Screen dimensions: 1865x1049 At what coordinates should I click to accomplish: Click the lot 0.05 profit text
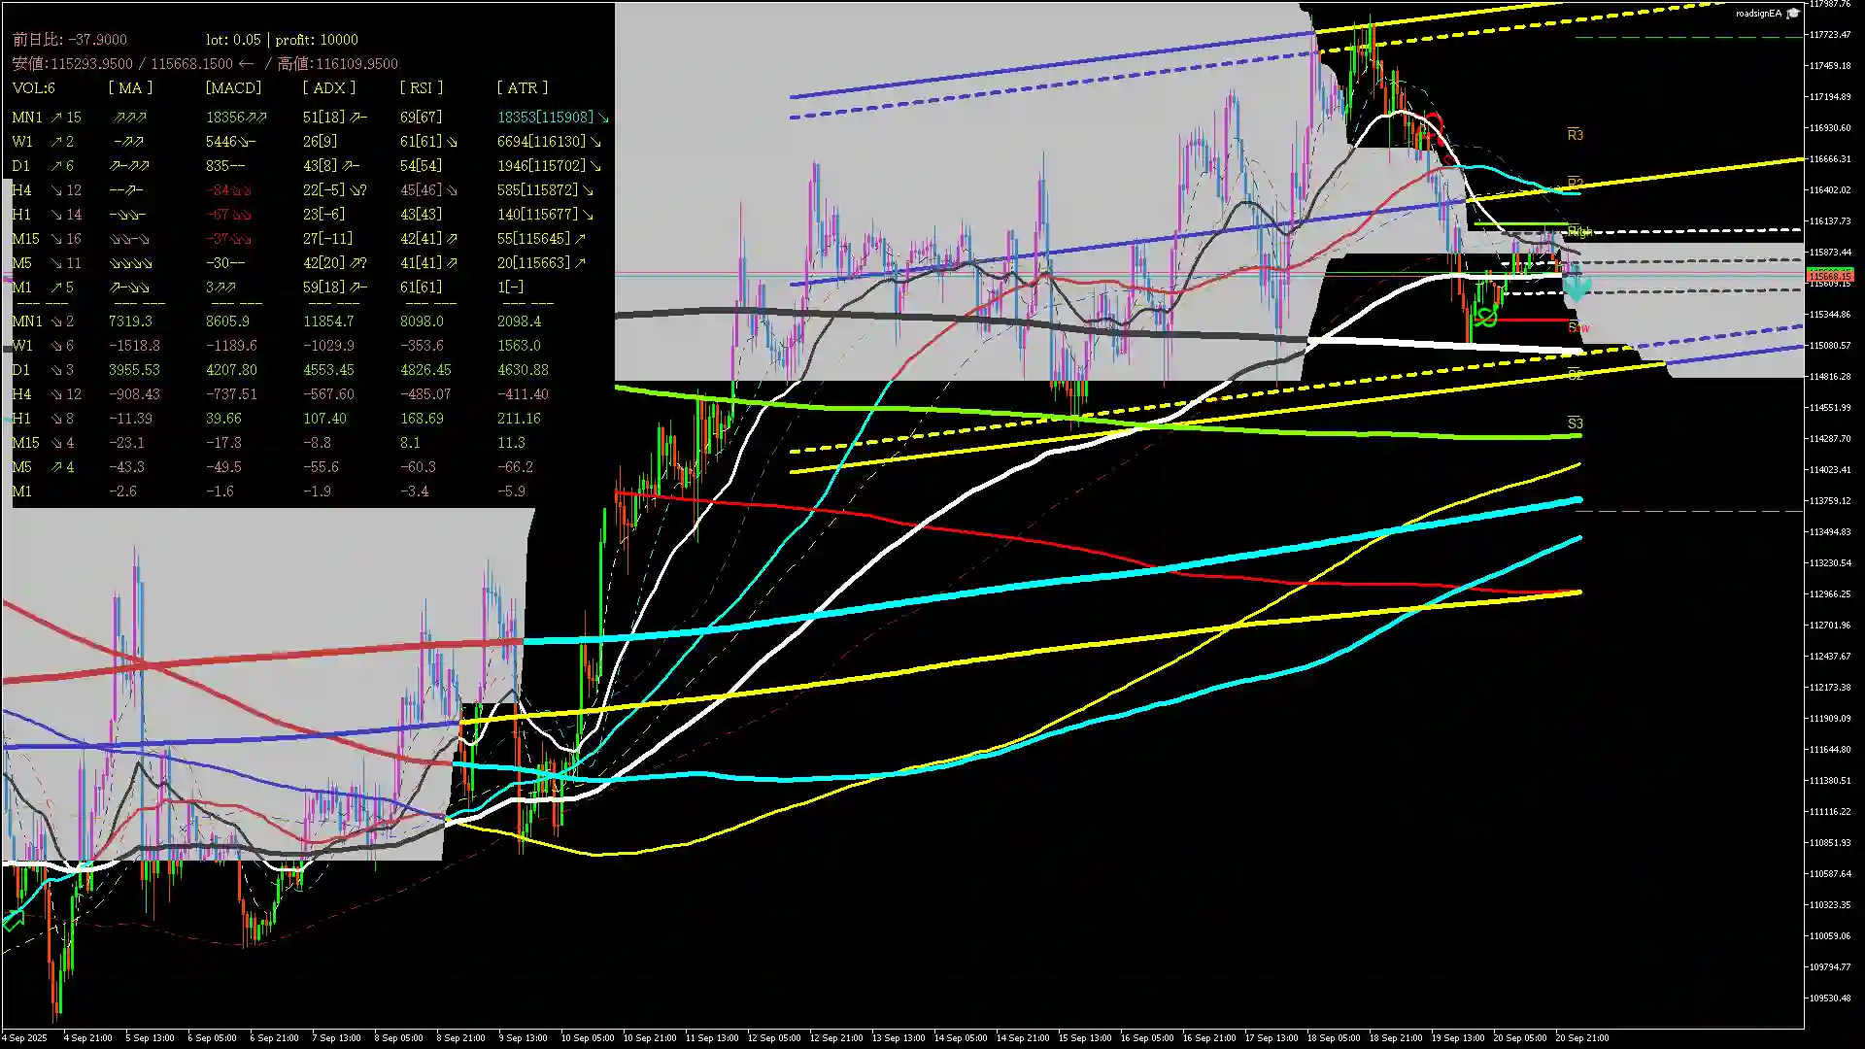click(x=282, y=40)
